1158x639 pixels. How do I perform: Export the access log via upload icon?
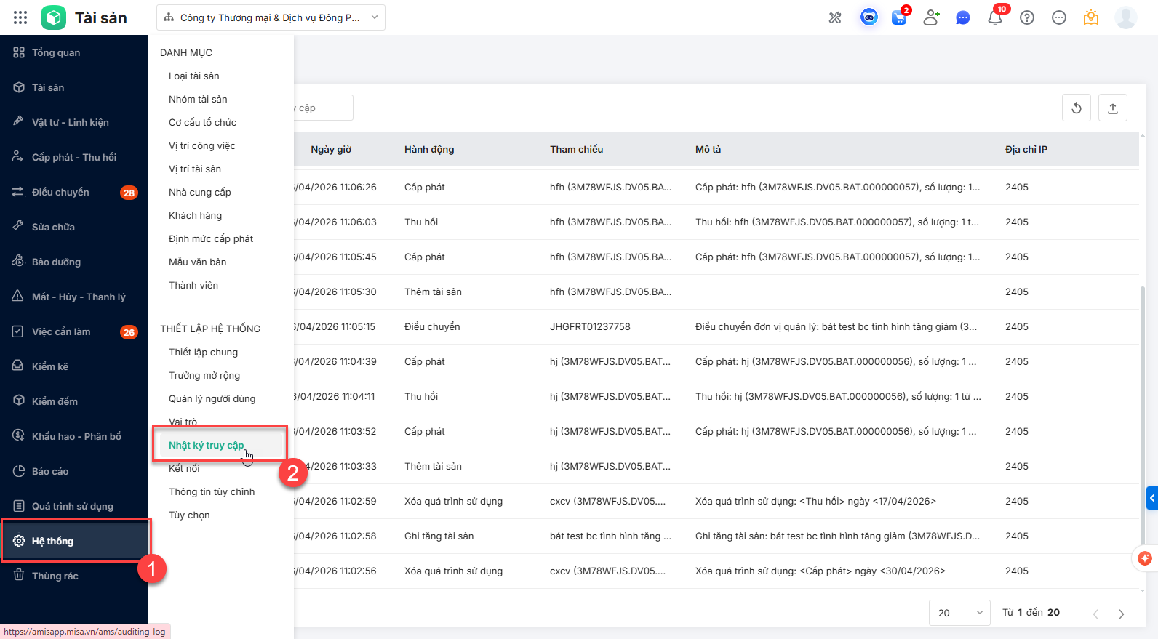coord(1112,108)
